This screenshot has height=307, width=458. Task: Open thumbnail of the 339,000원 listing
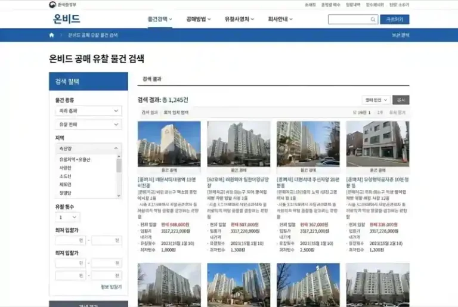[x=377, y=144]
